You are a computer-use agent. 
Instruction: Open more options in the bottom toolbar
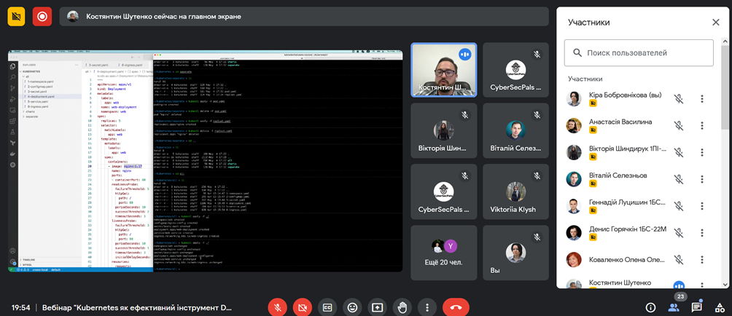point(427,307)
